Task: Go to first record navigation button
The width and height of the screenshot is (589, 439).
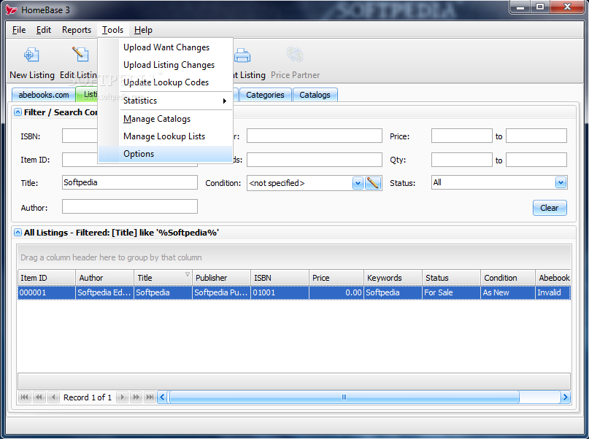Action: [24, 397]
